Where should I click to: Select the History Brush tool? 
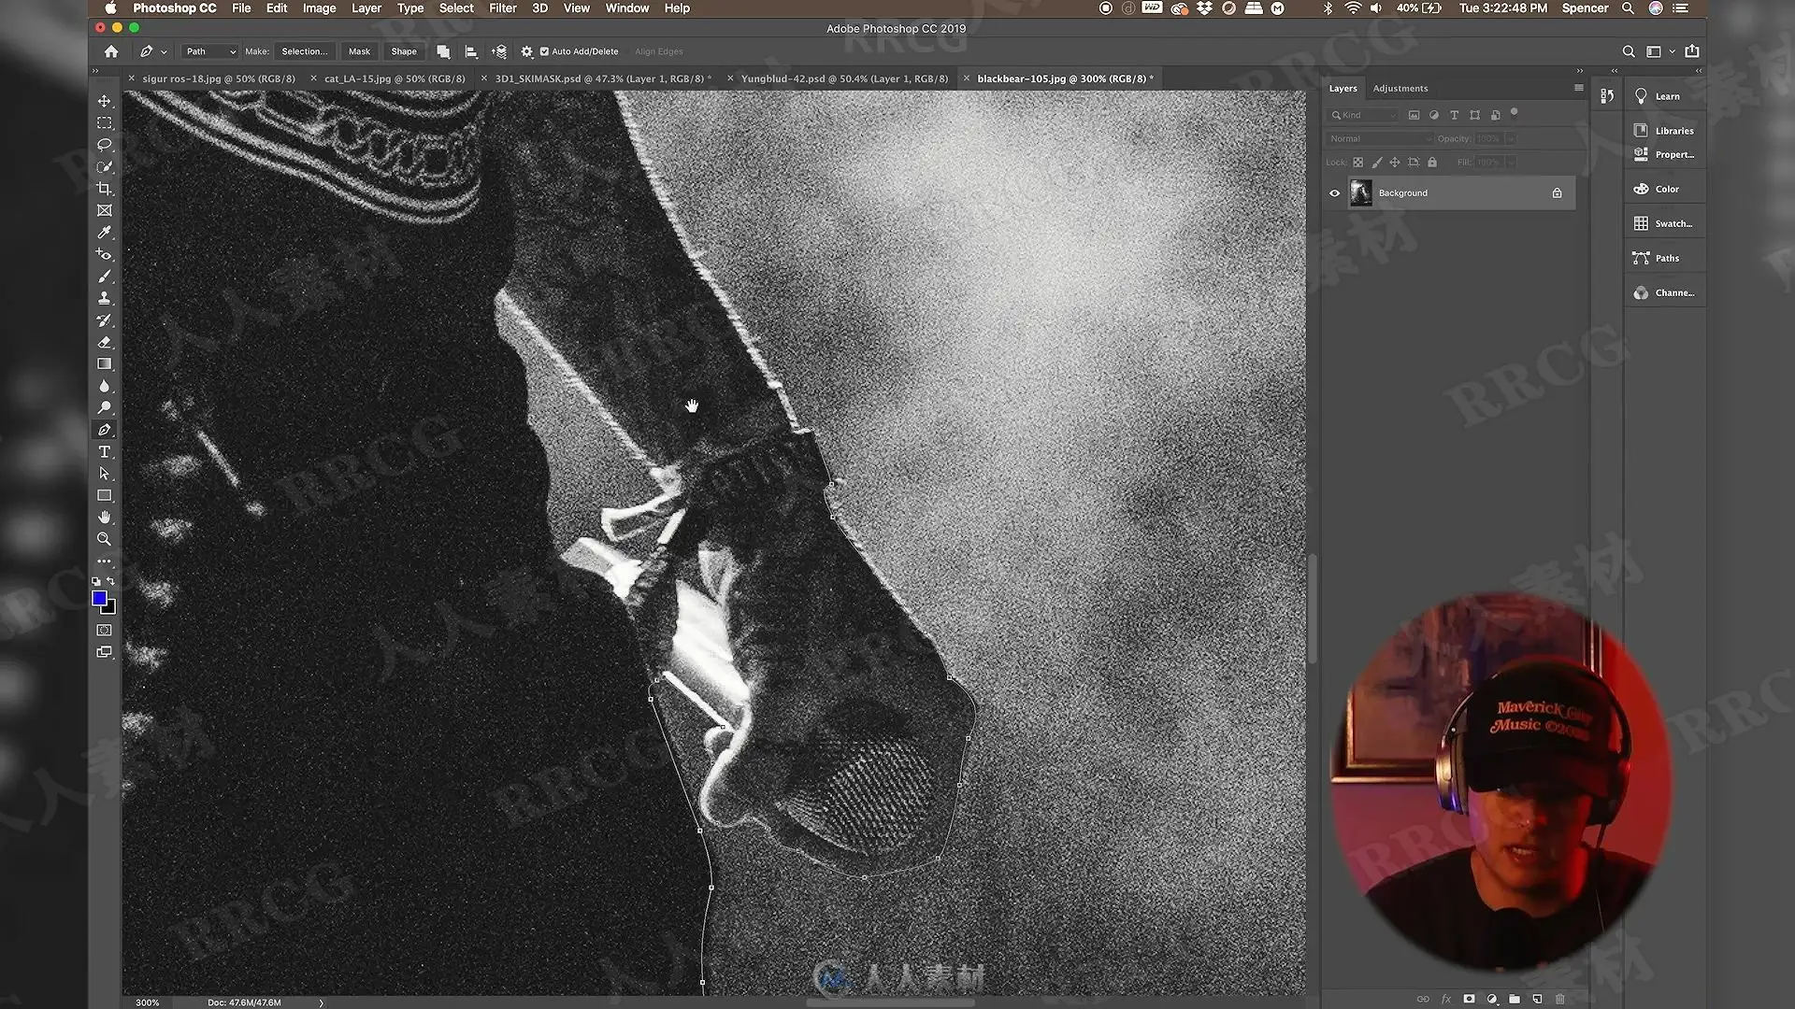(x=105, y=320)
